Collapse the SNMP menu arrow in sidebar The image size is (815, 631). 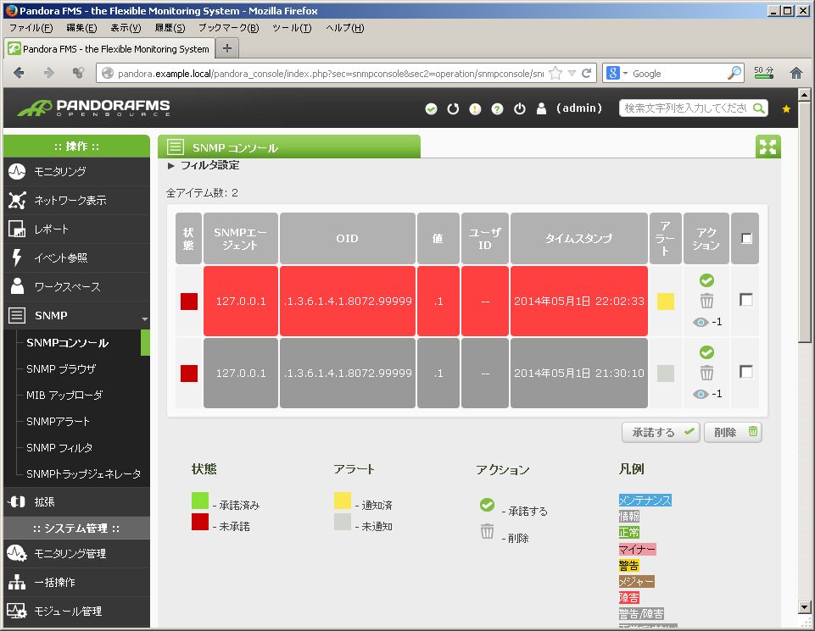(x=144, y=318)
